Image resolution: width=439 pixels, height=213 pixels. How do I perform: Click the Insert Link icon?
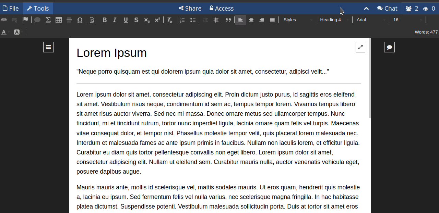point(4,20)
